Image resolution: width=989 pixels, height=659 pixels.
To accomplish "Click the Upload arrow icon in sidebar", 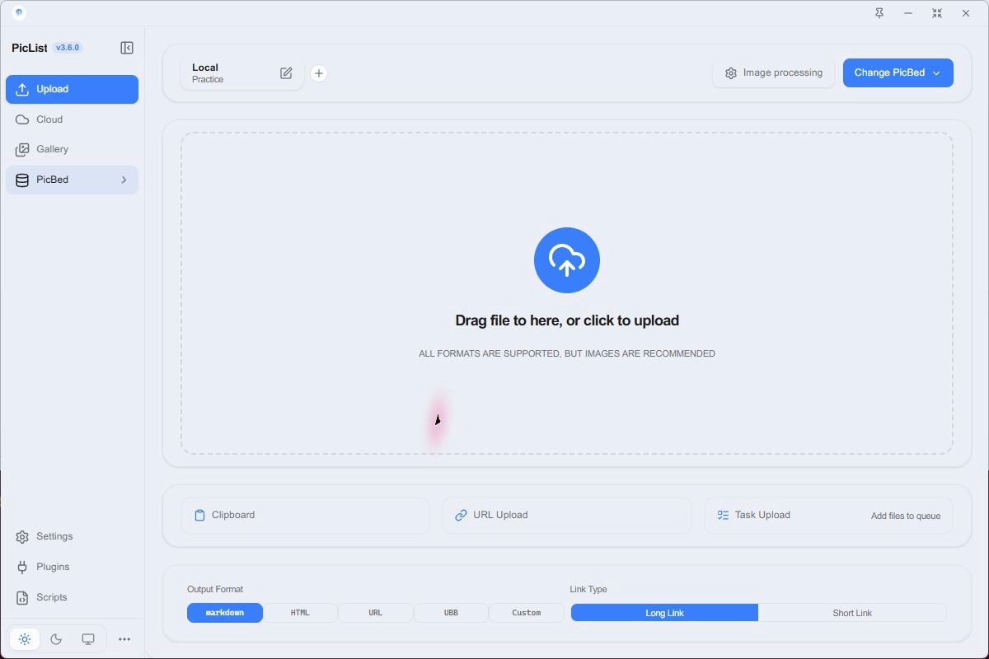I will tap(22, 89).
